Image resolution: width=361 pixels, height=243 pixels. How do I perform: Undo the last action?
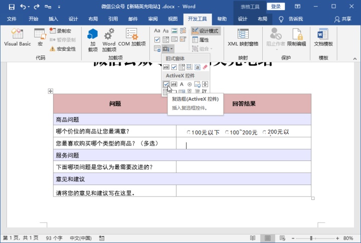(23, 6)
